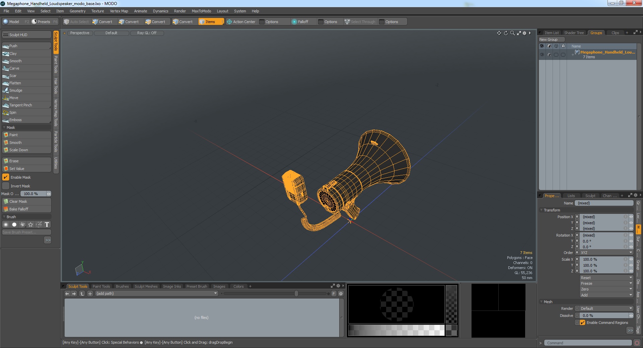Toggle Action Center Options checkbox
This screenshot has height=348, width=643.
[262, 22]
